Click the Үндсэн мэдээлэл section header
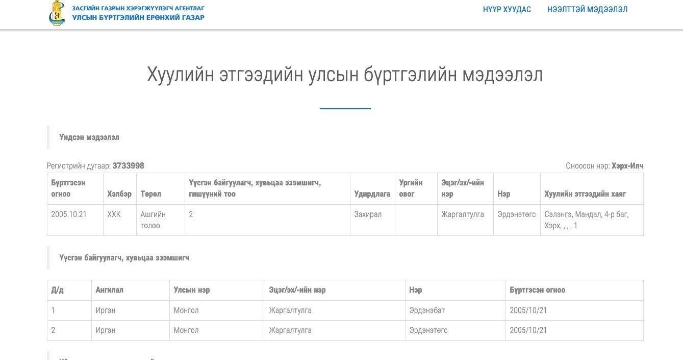Screen dimensions: 683x360 [x=89, y=137]
